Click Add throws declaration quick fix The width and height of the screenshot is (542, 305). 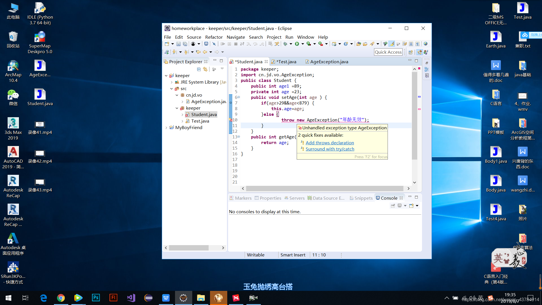click(x=330, y=143)
